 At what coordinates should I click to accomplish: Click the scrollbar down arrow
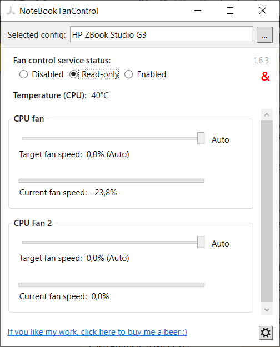(x=267, y=310)
